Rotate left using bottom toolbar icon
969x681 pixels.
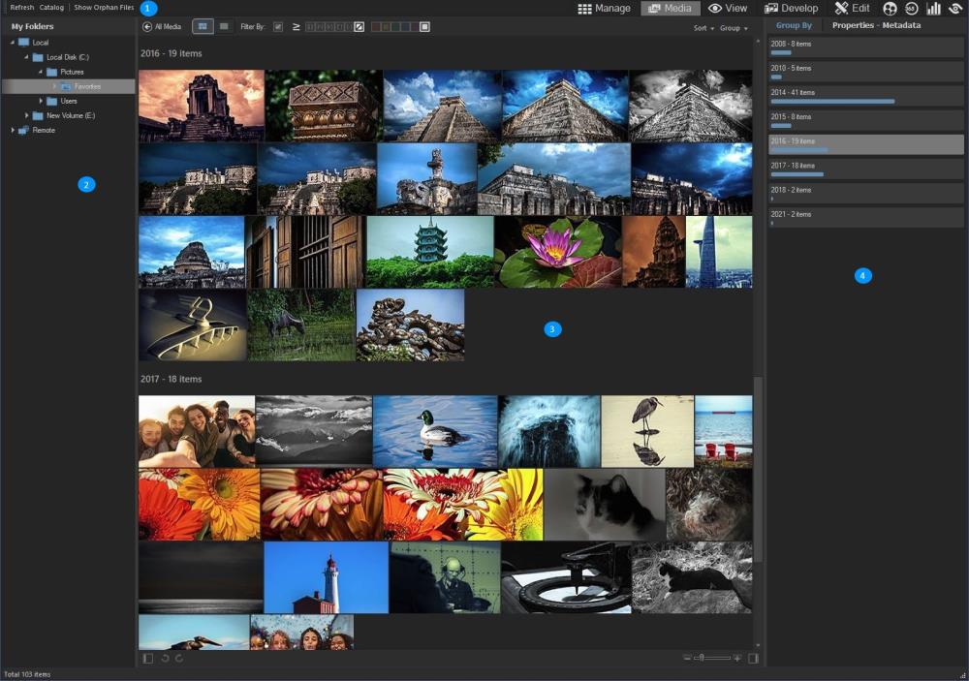[x=164, y=659]
